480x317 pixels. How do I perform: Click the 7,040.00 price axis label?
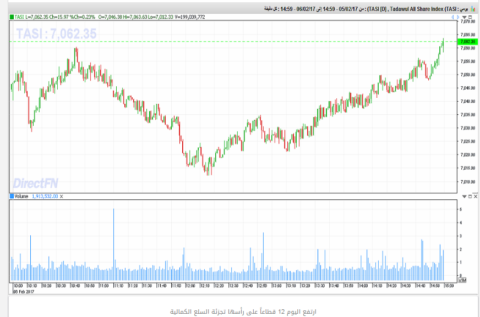[468, 102]
